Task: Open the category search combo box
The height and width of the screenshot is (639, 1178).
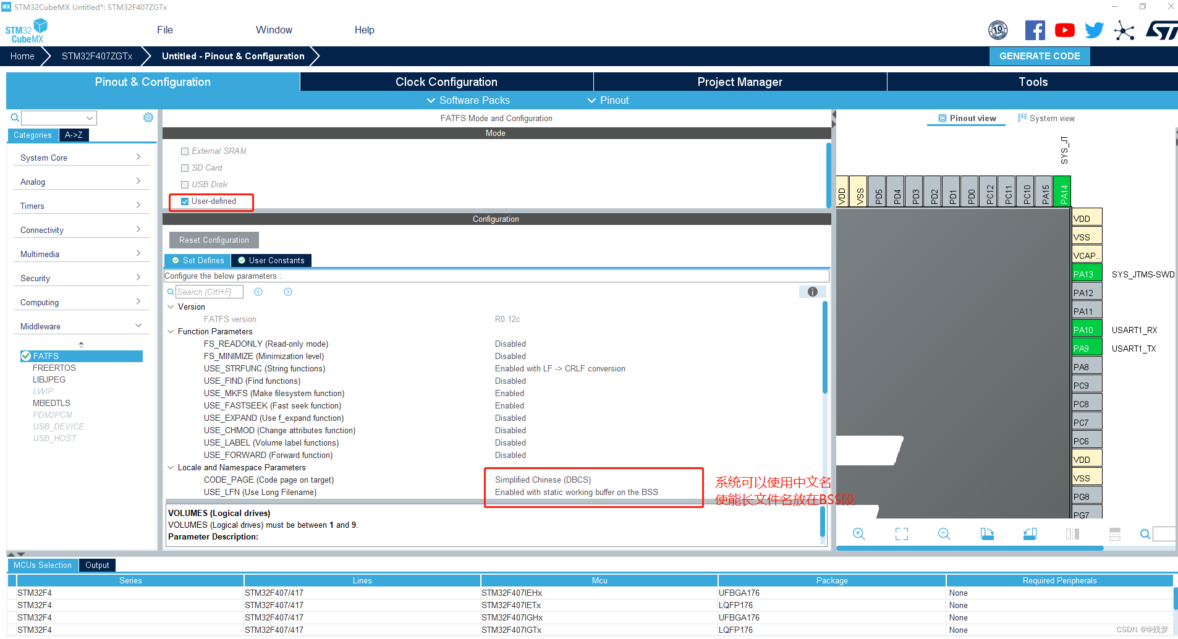Action: click(59, 117)
